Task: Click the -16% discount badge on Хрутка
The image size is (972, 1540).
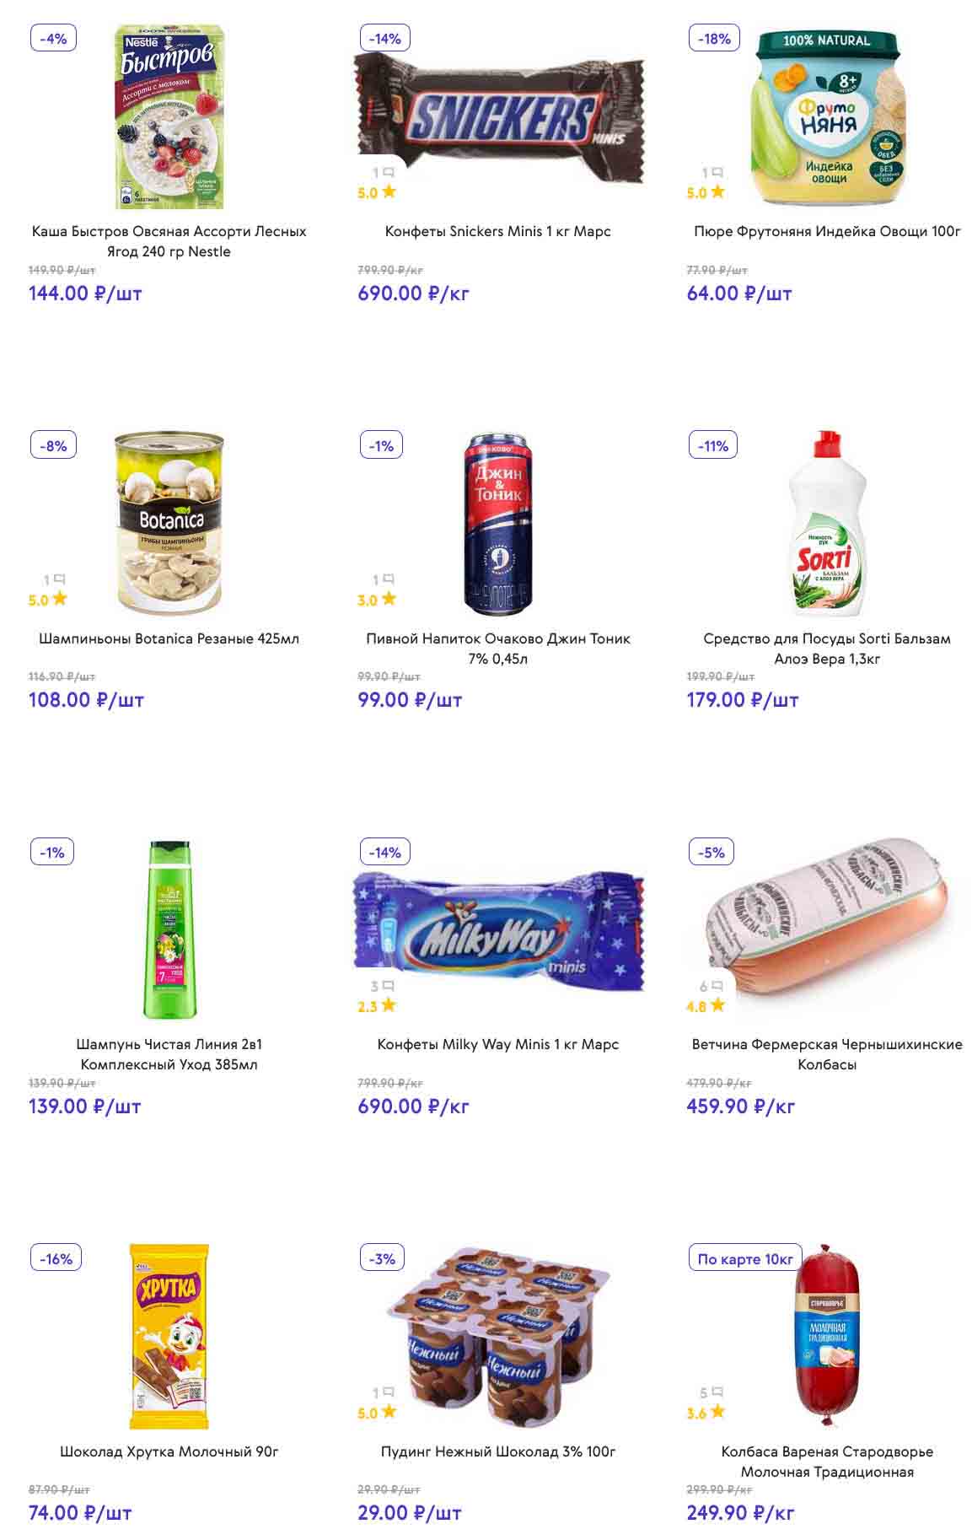Action: pos(56,1258)
